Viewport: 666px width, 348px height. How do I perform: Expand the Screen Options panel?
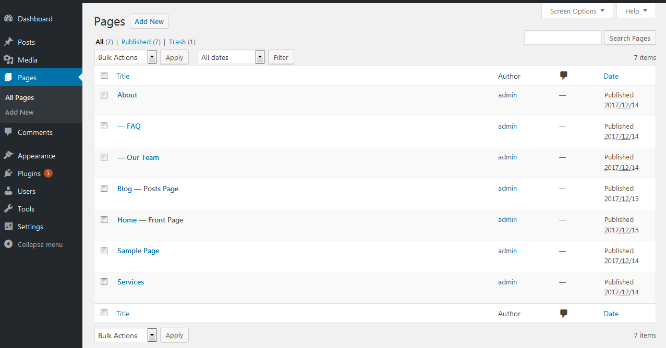pyautogui.click(x=577, y=11)
